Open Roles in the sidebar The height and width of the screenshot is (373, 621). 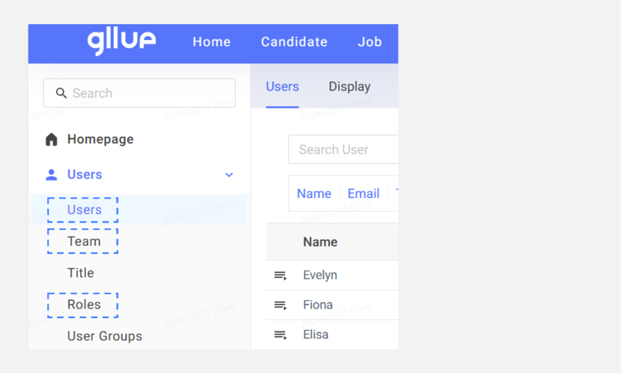(84, 304)
